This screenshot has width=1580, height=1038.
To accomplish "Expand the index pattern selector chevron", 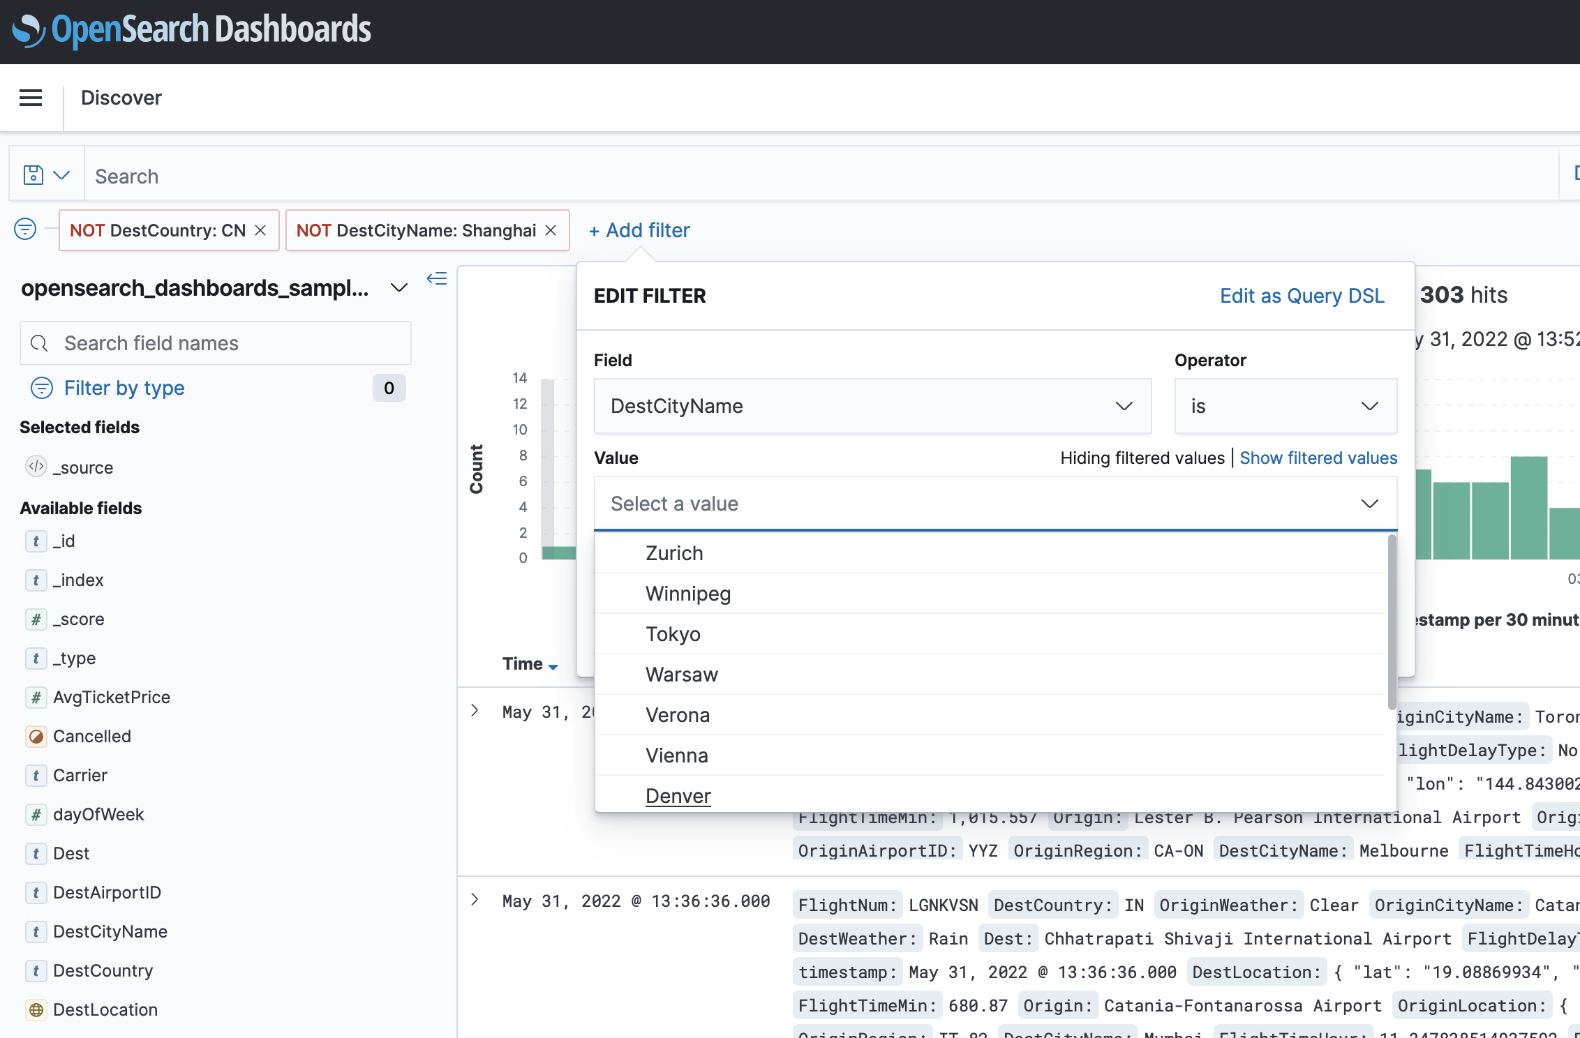I will 398,287.
